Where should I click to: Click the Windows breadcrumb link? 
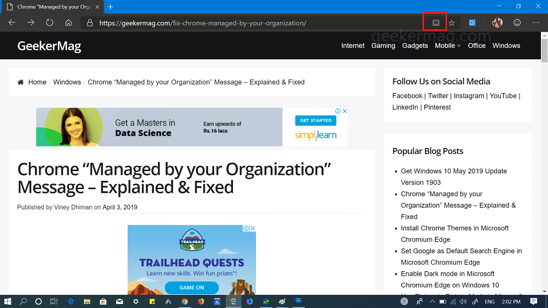coord(67,82)
